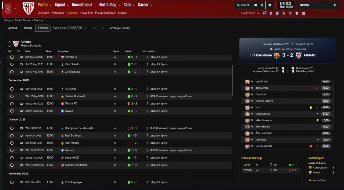
Task: Open the Recruitment dropdown menu
Action: tap(84, 5)
